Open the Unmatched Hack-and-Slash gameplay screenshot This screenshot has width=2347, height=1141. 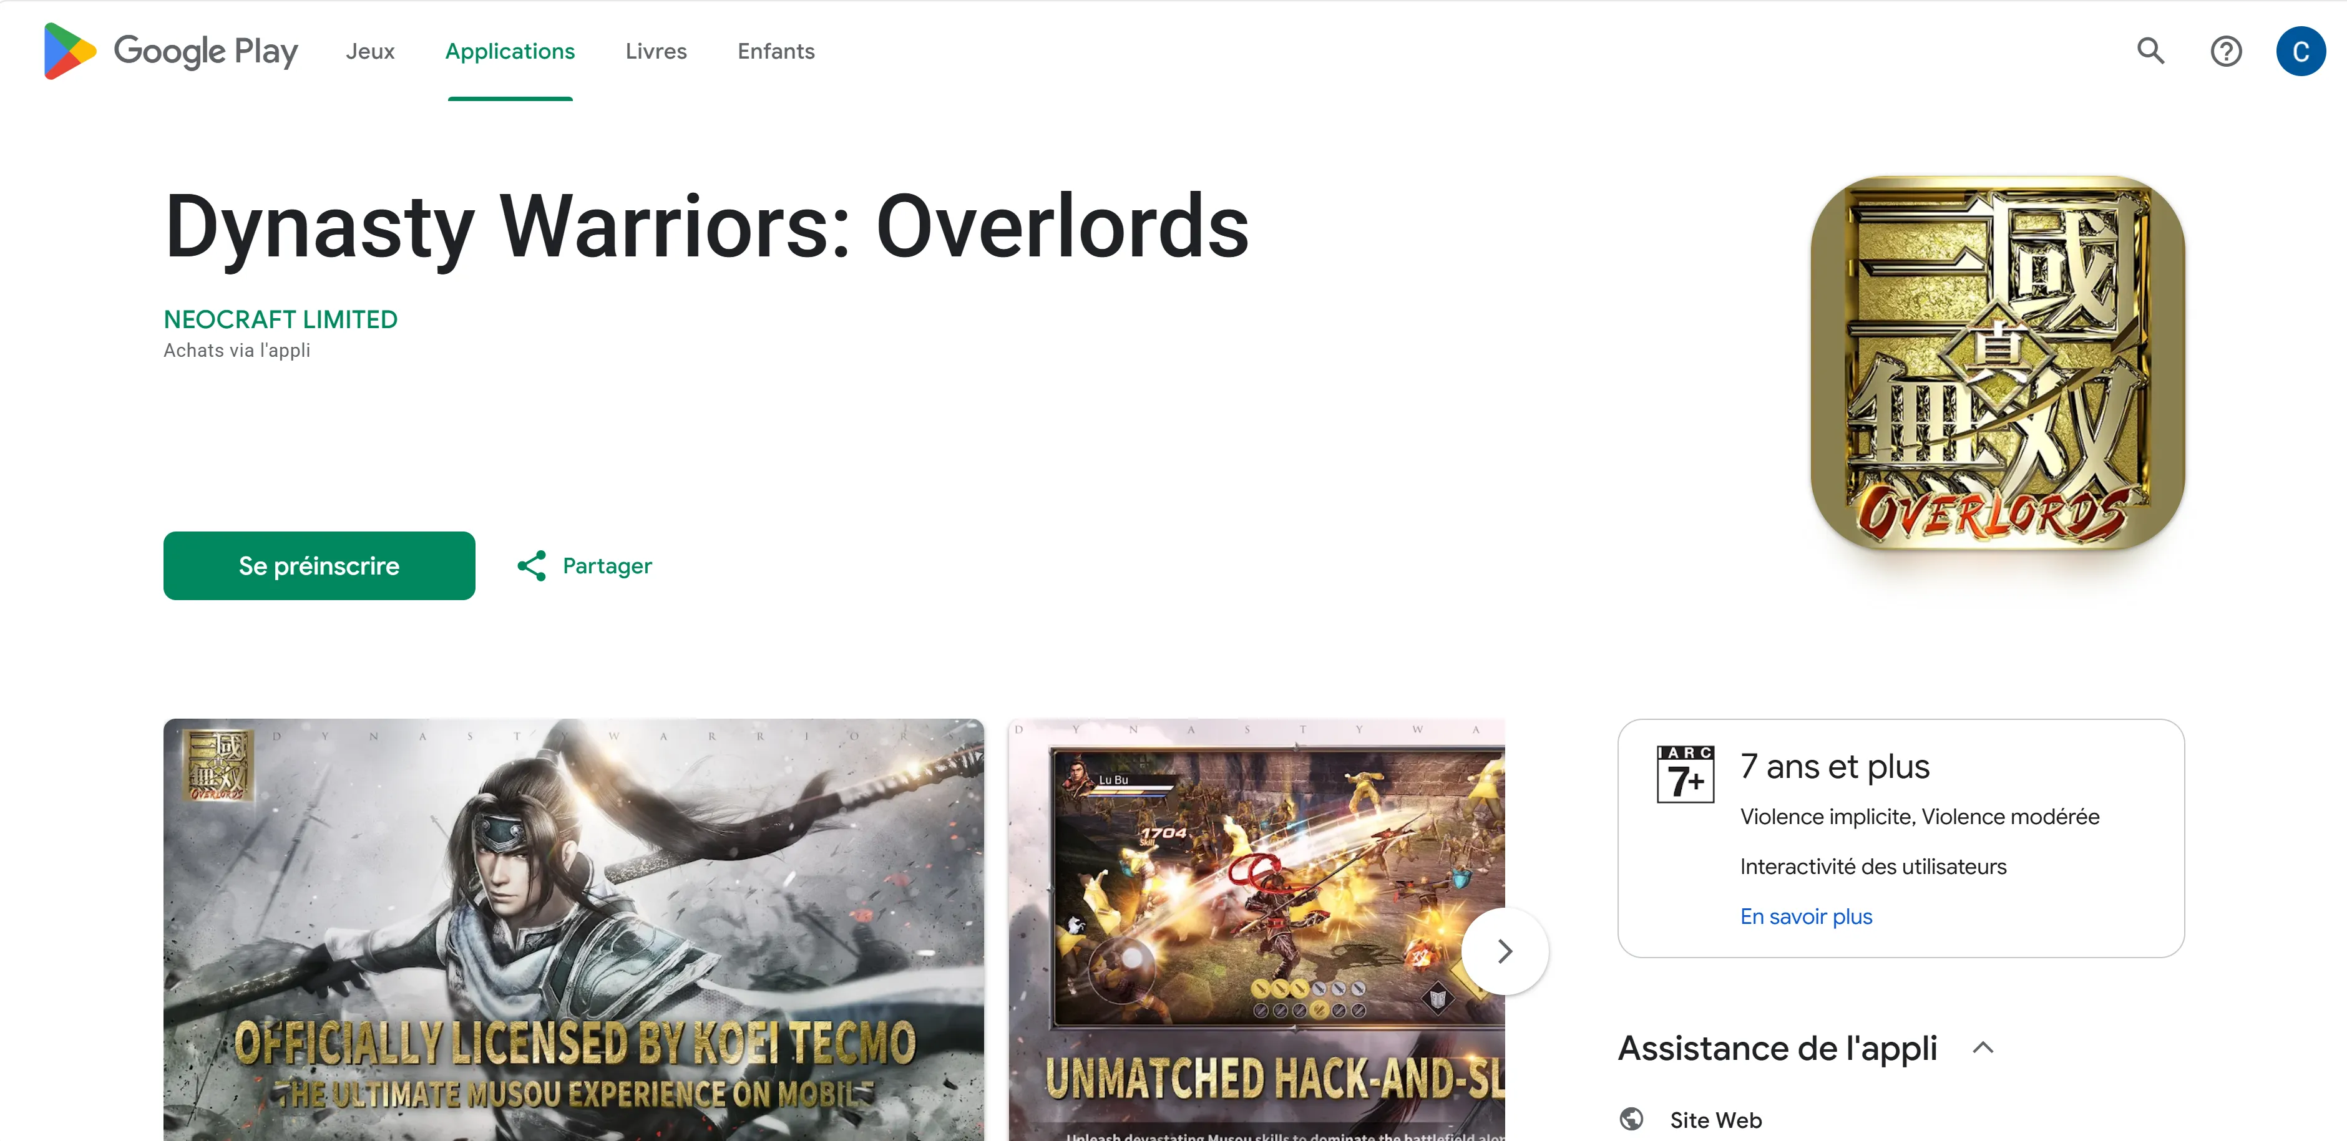pyautogui.click(x=1256, y=930)
